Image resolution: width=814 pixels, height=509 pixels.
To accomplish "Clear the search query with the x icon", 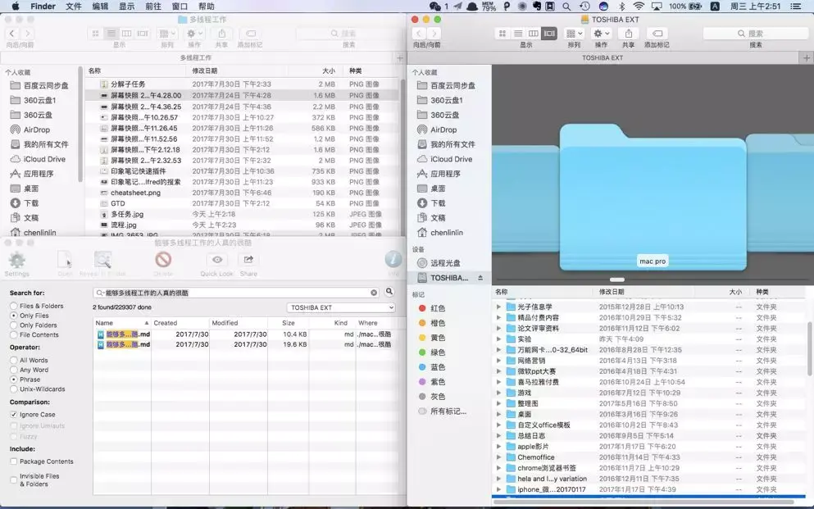I will click(x=374, y=293).
